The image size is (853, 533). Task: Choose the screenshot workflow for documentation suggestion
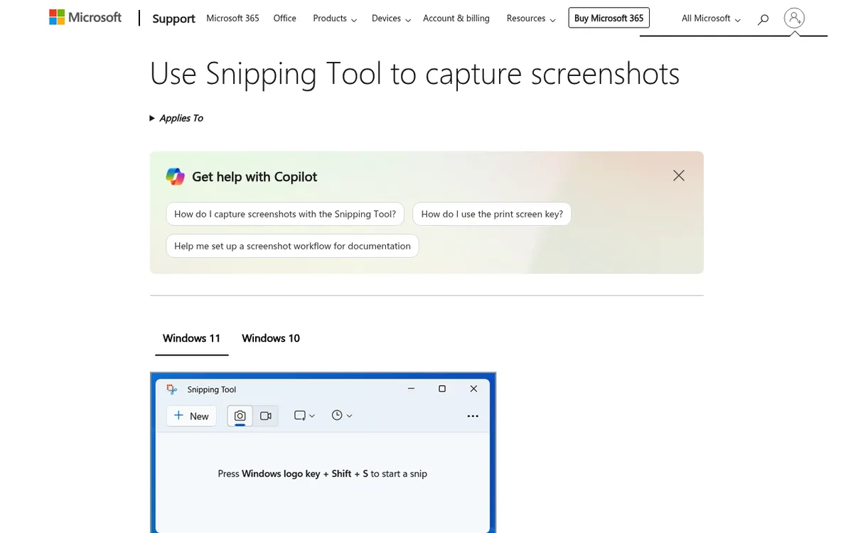[x=292, y=246]
